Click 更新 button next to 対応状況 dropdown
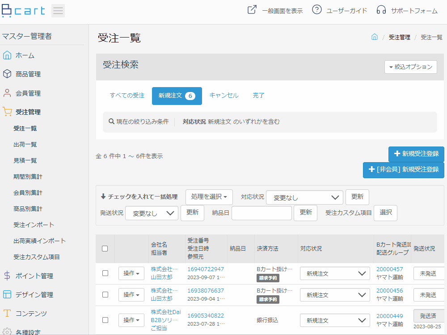This screenshot has height=335, width=447. click(357, 197)
